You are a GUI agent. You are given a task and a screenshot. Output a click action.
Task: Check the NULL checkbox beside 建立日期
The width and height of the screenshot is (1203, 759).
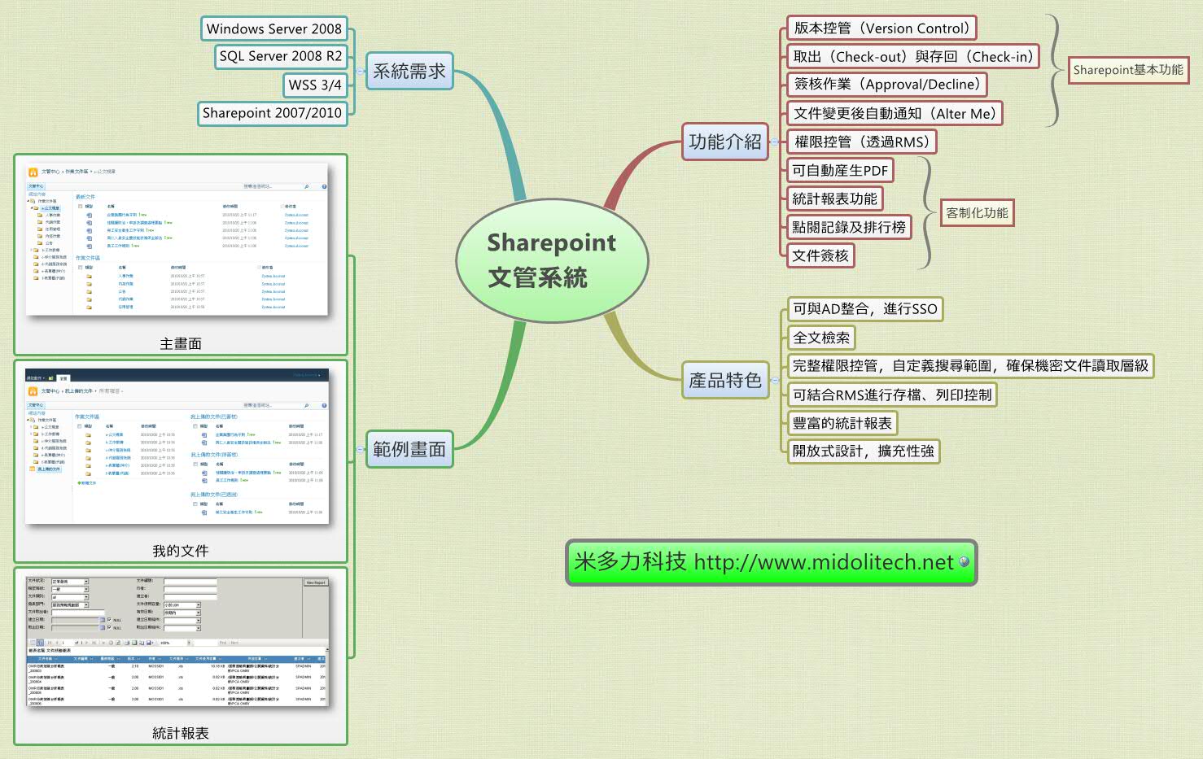tap(111, 620)
